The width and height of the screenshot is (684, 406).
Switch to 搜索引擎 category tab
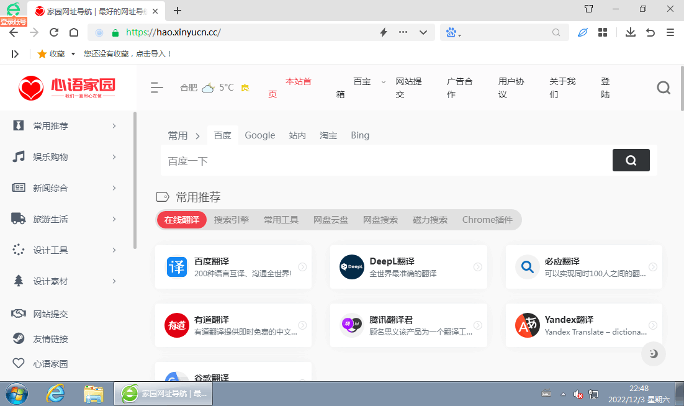(231, 220)
